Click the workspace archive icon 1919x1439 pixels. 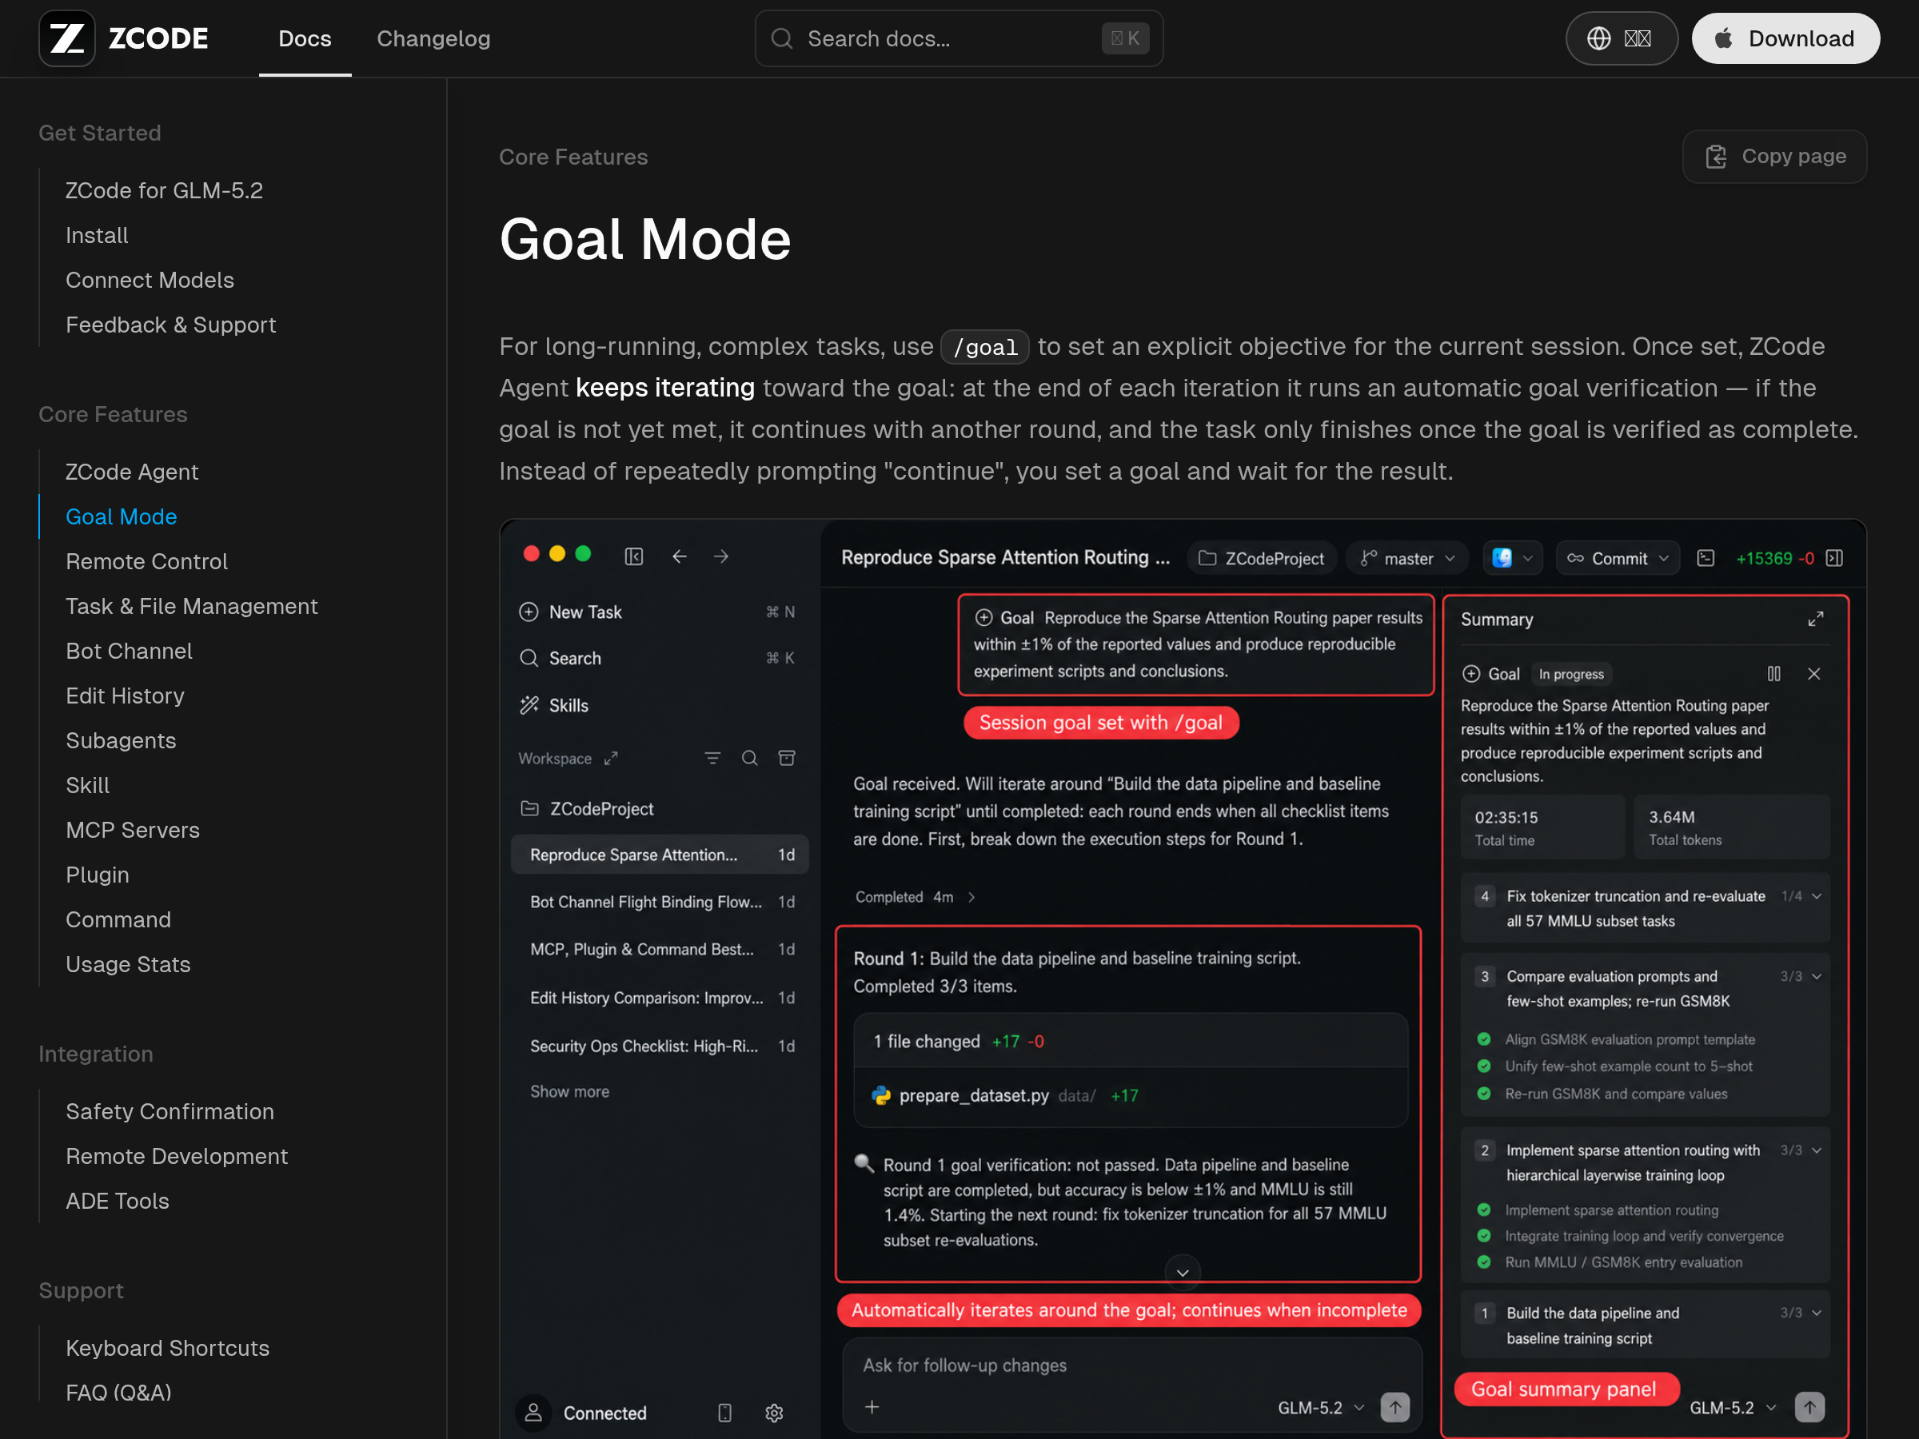pos(787,758)
